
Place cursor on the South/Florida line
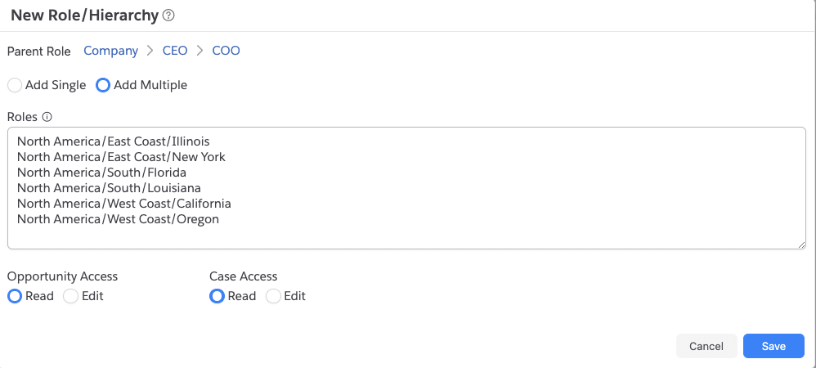tap(101, 173)
